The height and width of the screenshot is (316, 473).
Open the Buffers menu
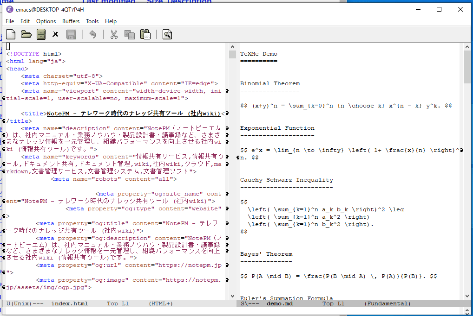tap(71, 21)
